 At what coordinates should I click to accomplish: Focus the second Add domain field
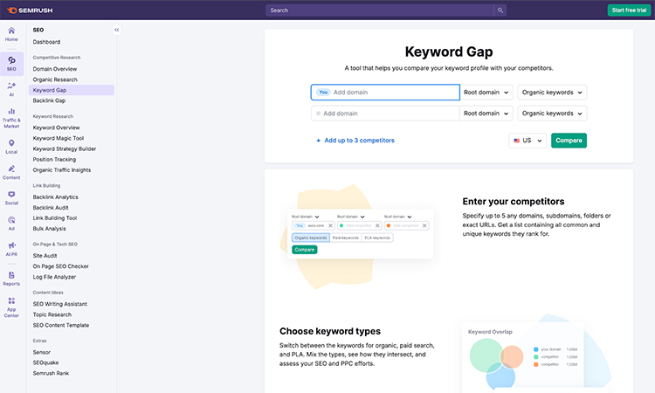385,114
